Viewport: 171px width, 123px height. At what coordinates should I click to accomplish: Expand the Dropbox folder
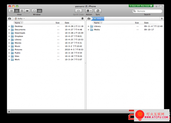(x=9, y=36)
